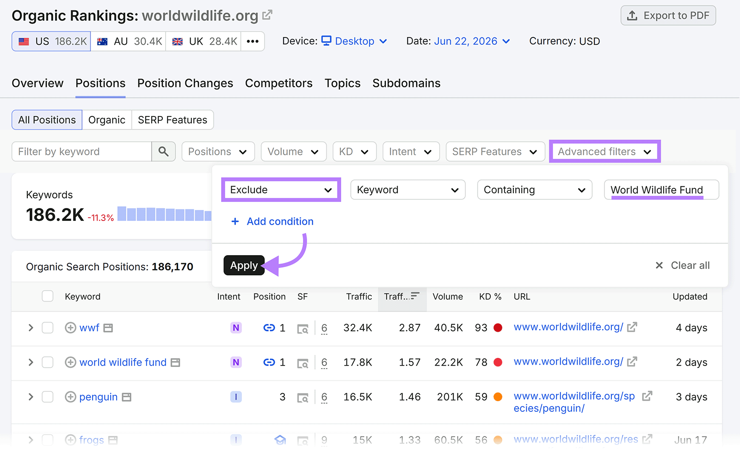Open the wwf keyword link
This screenshot has height=458, width=740.
coord(89,328)
